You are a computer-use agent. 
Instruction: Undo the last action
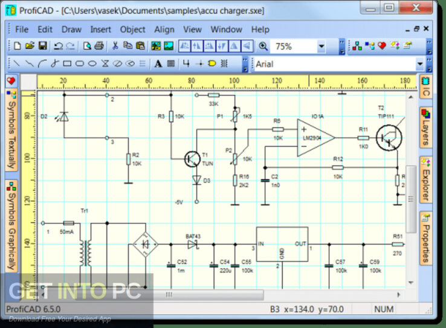[x=58, y=46]
